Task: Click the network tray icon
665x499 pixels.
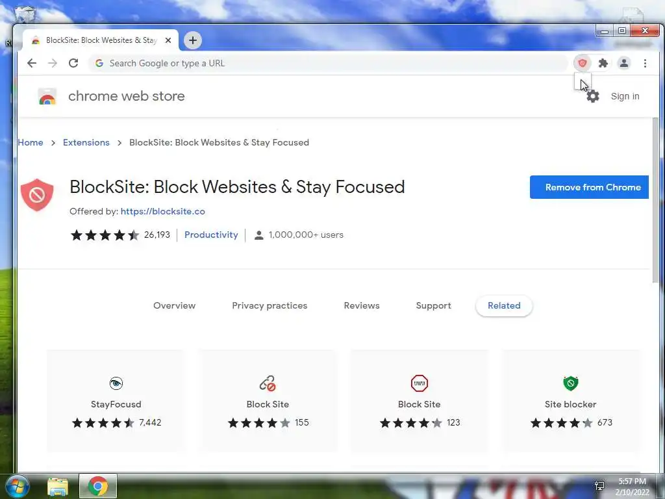Action: coord(599,486)
